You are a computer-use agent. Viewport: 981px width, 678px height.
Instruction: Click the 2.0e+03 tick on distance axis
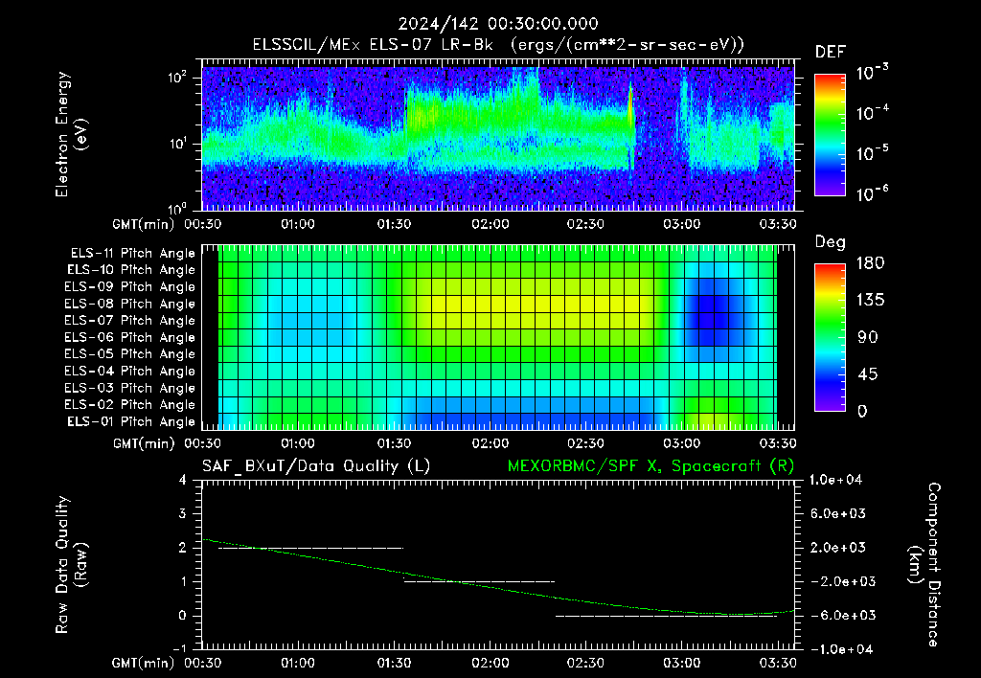click(837, 547)
